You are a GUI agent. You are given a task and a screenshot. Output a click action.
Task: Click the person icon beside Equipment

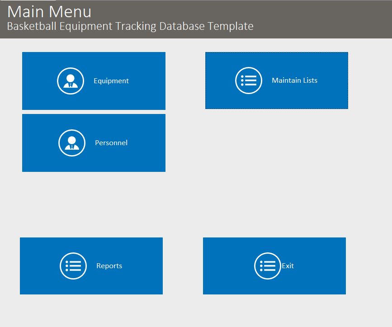click(x=71, y=81)
